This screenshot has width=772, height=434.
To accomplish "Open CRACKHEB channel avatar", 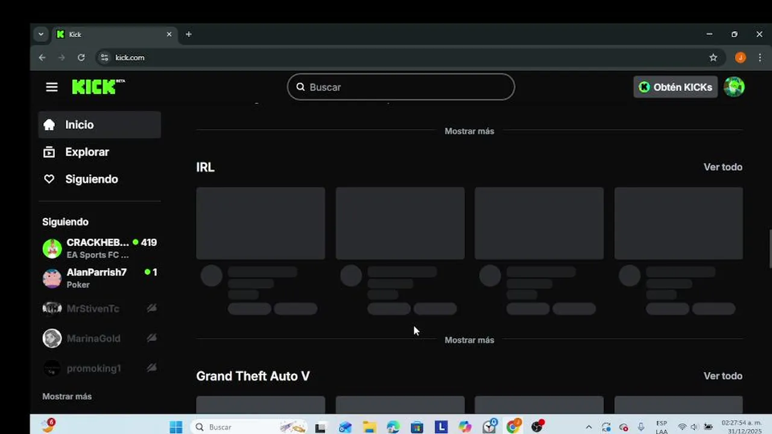I will [x=52, y=248].
